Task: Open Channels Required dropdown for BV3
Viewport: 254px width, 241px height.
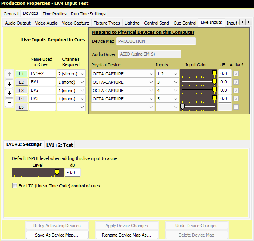Action: pos(71,99)
